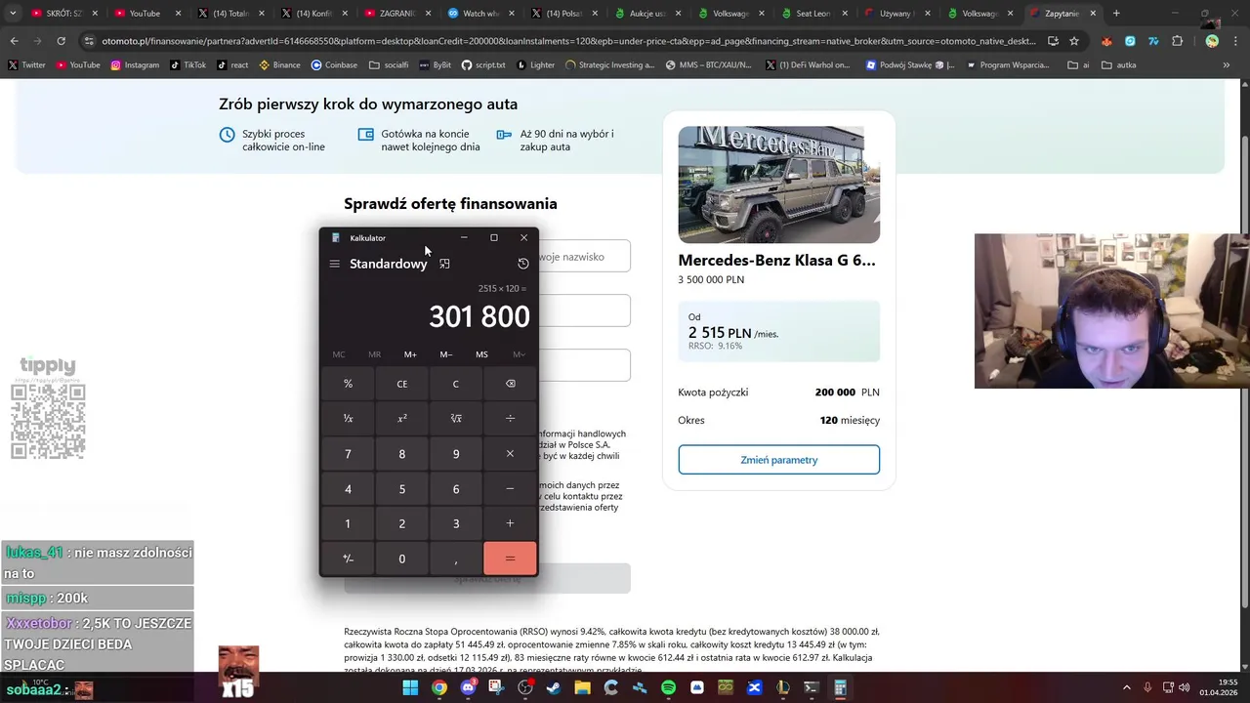This screenshot has height=703, width=1250.
Task: Click the x squared key
Action: (401, 418)
